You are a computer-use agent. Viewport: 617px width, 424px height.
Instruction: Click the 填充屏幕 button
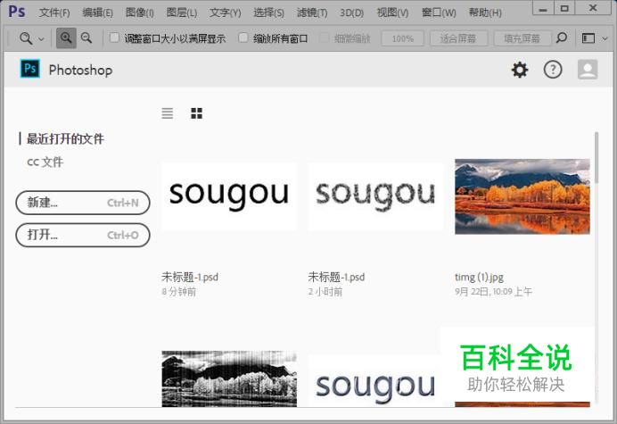click(x=522, y=38)
